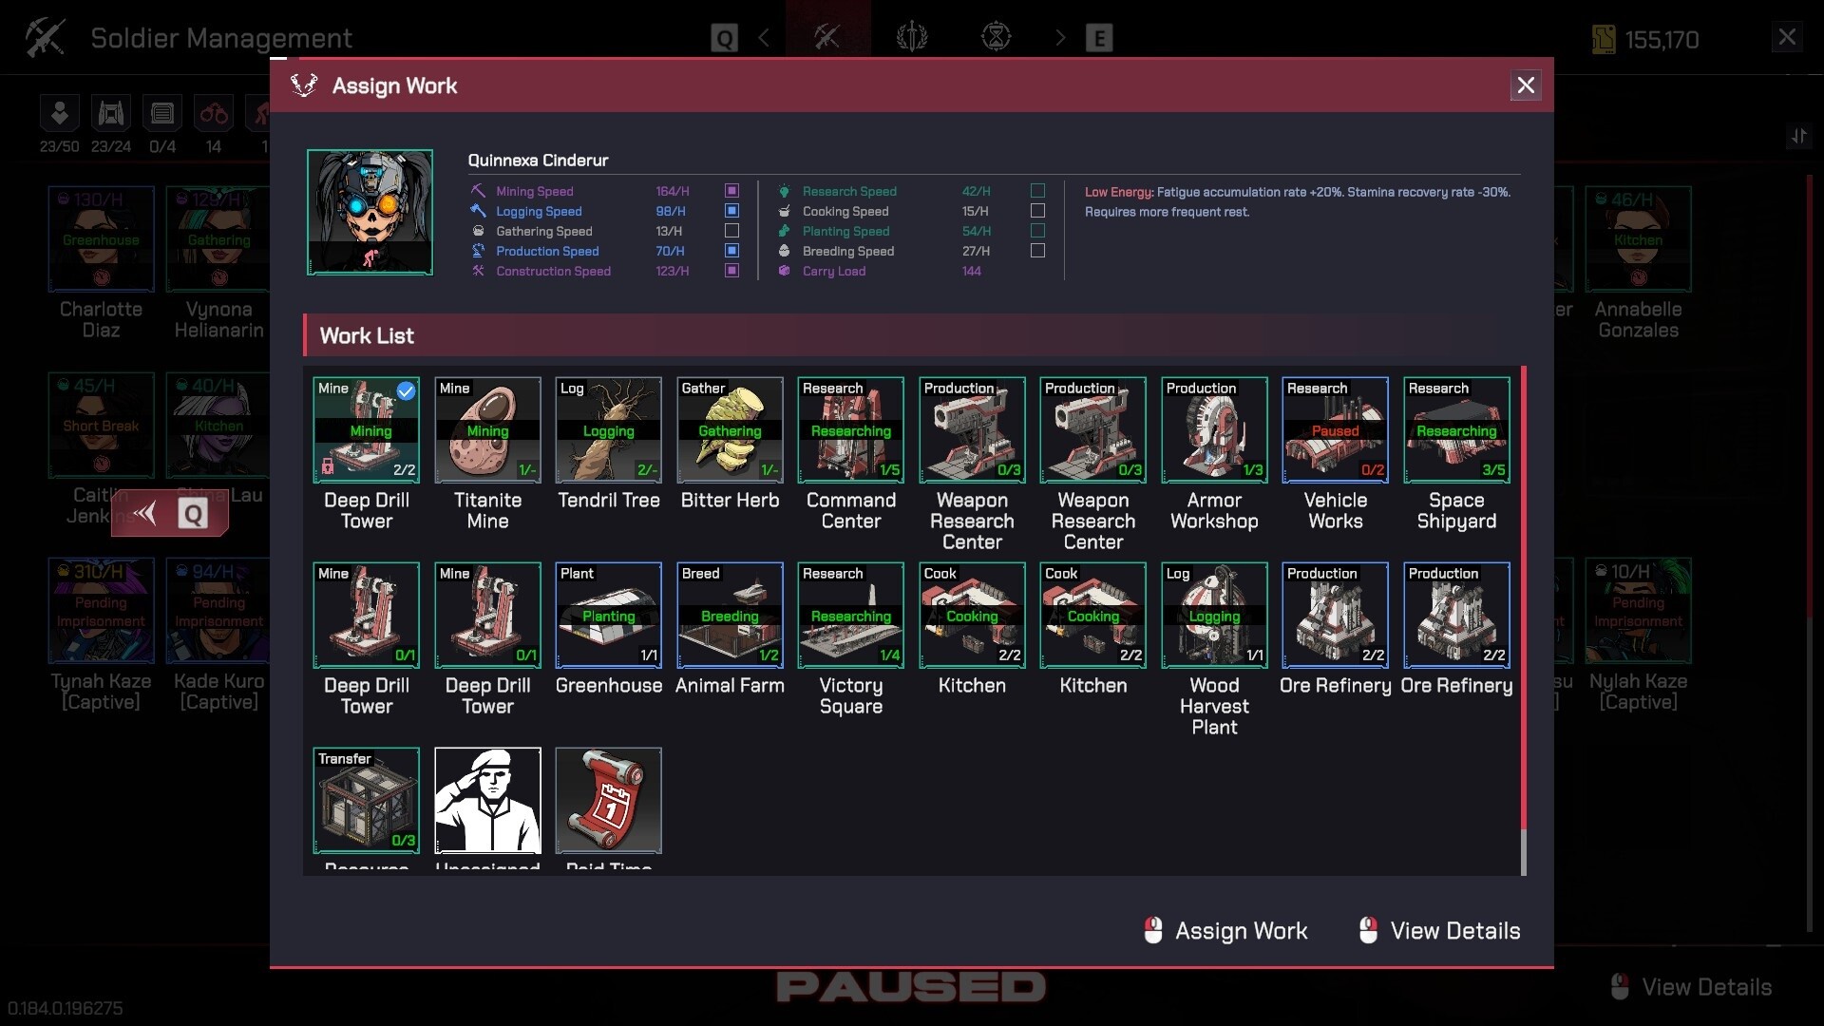Viewport: 1824px width, 1026px height.
Task: Click the sort arrows icon at right edge
Action: pos(1798,137)
